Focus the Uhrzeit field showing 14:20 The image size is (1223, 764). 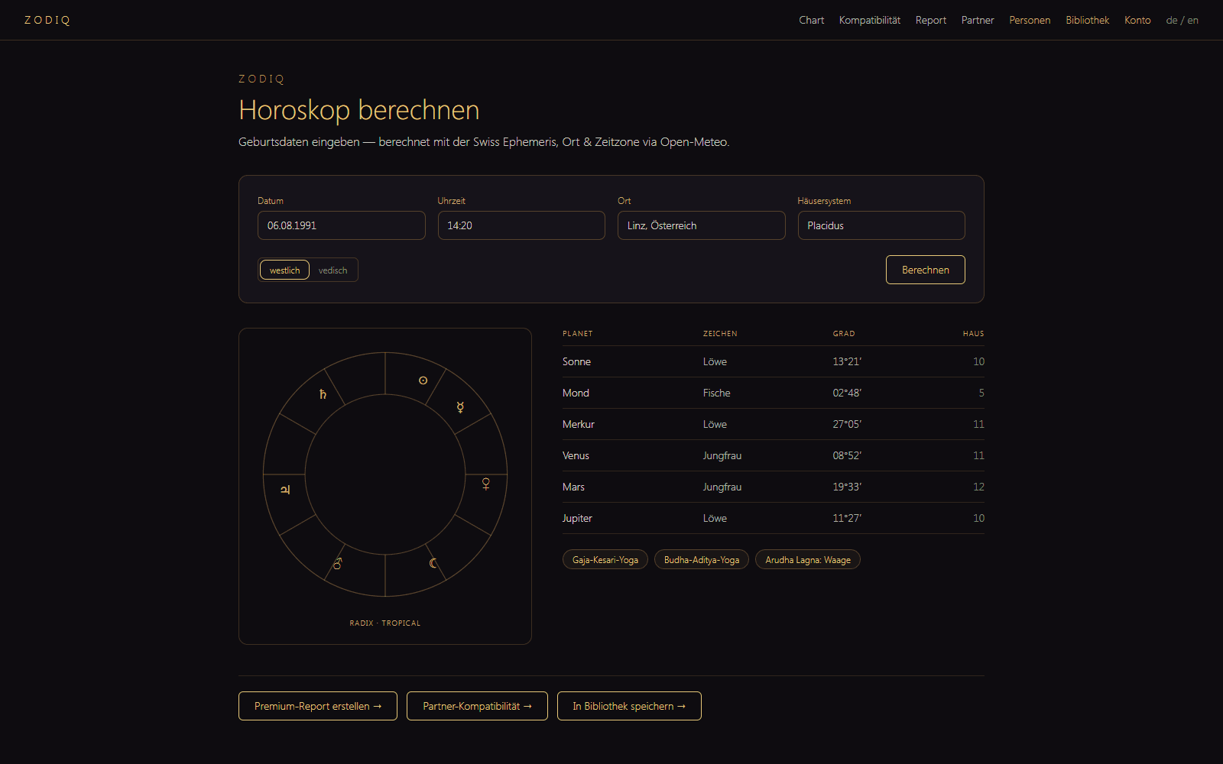[521, 225]
